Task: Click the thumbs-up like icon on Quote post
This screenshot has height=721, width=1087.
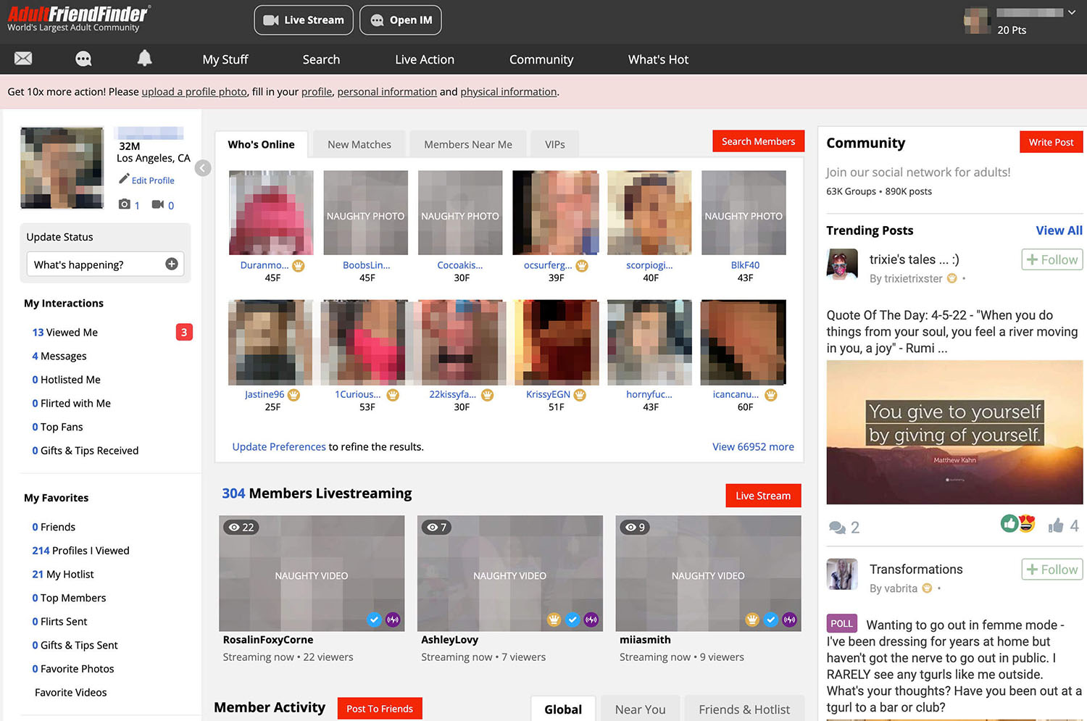Action: 1056,526
